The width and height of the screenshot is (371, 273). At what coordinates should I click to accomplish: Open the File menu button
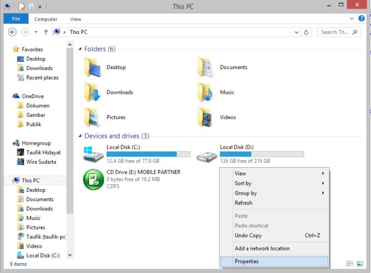click(x=16, y=19)
